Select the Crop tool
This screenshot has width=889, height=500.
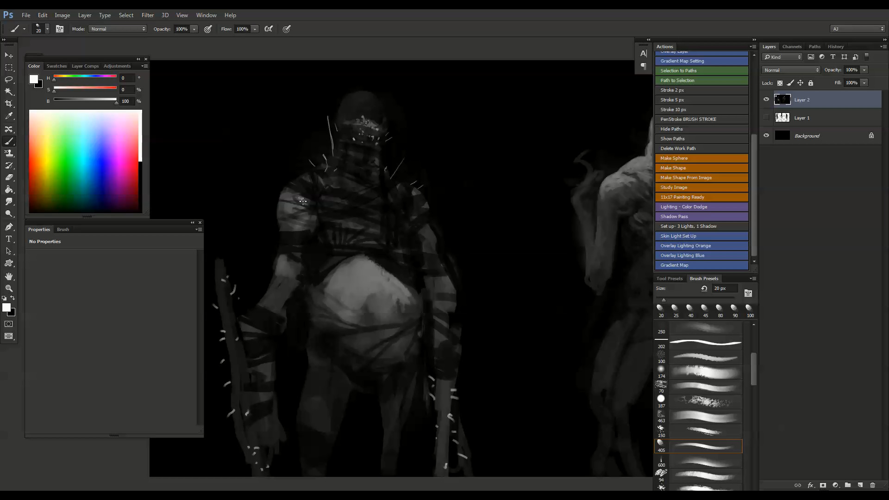pos(9,104)
